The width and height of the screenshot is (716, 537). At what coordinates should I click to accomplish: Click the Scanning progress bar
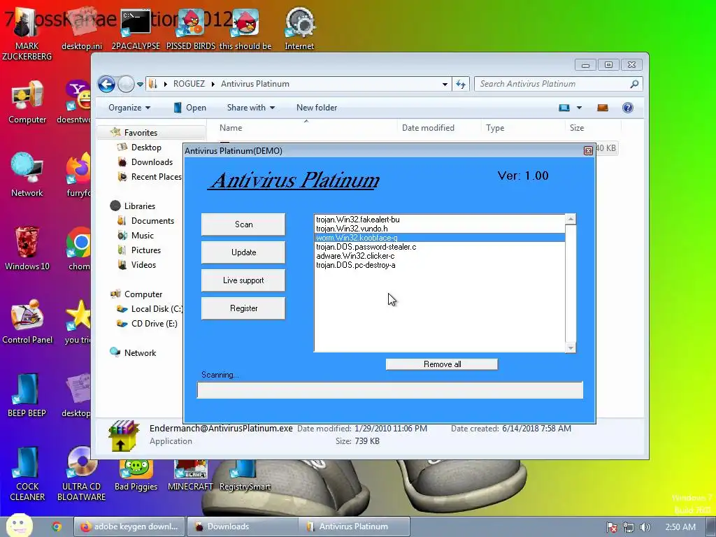click(390, 390)
